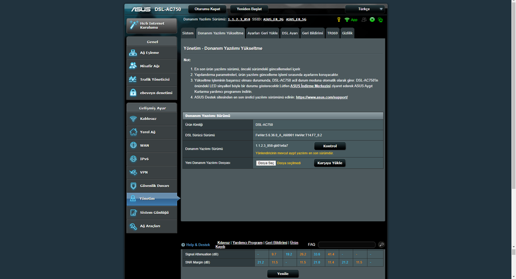The height and width of the screenshot is (279, 516).
Task: Click the 21.0 SNR Margin value
Action: (x=316, y=262)
